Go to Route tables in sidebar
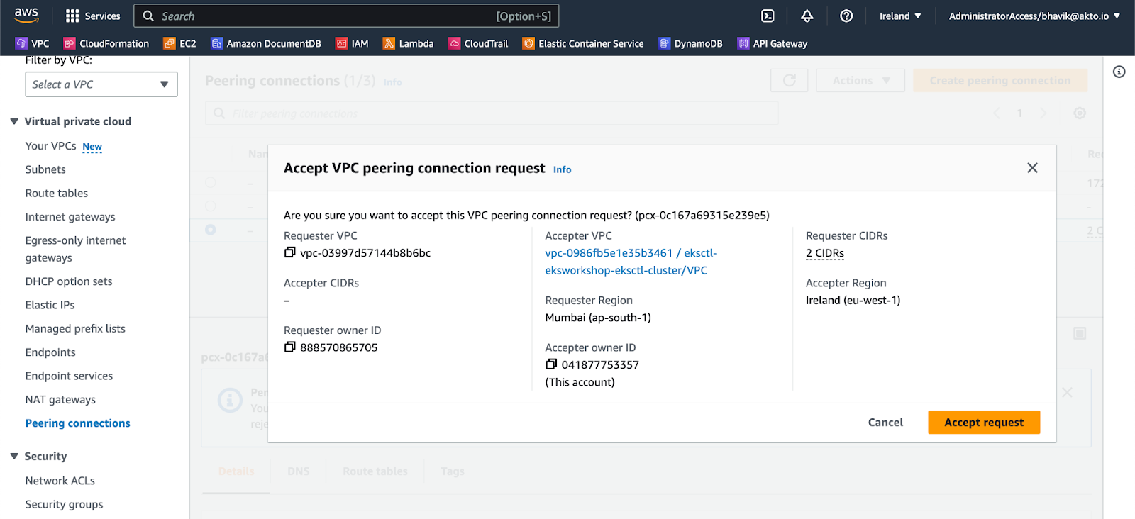This screenshot has height=519, width=1135. click(57, 193)
